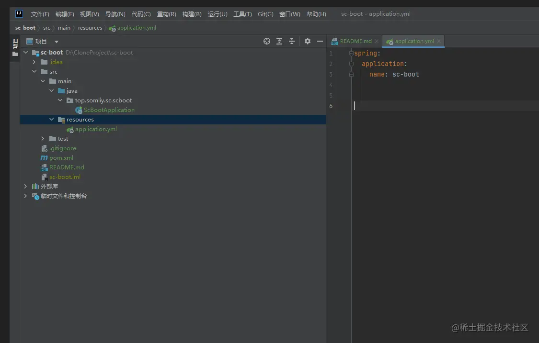This screenshot has height=343, width=539.
Task: Collapse the src folder
Action: pyautogui.click(x=34, y=72)
